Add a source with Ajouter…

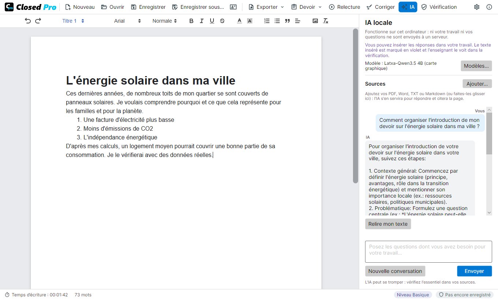coord(477,84)
